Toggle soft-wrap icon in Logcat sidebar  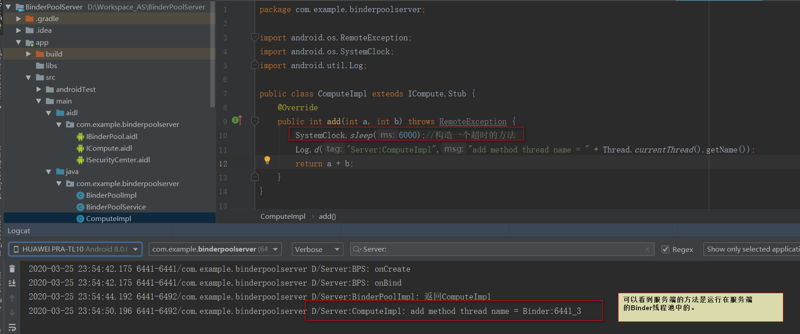click(x=12, y=328)
